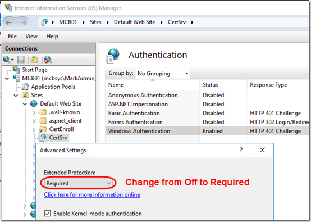Select the ASP.NET Impersonation row

click(207, 104)
